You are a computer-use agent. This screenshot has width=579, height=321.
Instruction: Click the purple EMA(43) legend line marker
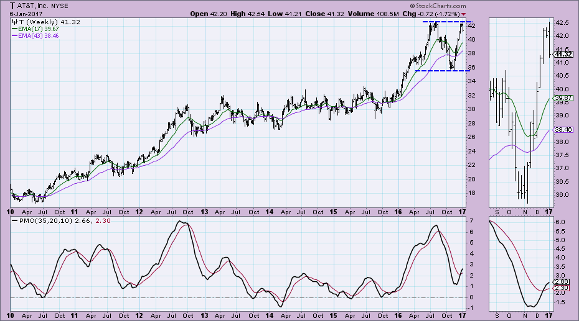[15, 37]
